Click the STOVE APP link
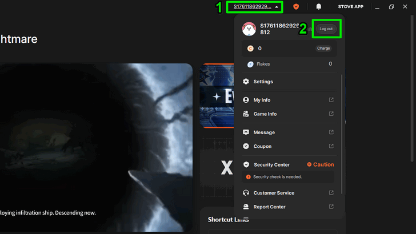 (x=350, y=7)
